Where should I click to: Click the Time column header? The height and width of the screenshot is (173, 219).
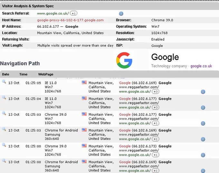(x=23, y=74)
